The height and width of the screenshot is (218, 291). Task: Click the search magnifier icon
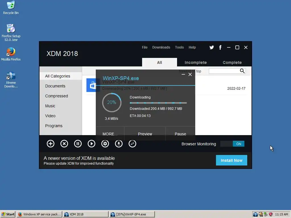point(242,71)
